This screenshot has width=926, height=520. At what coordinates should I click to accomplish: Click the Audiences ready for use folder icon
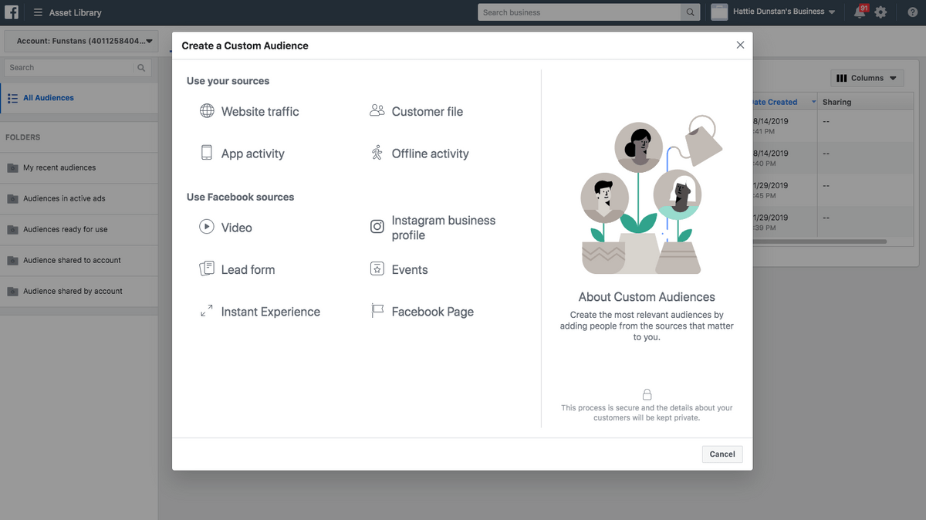(x=12, y=229)
